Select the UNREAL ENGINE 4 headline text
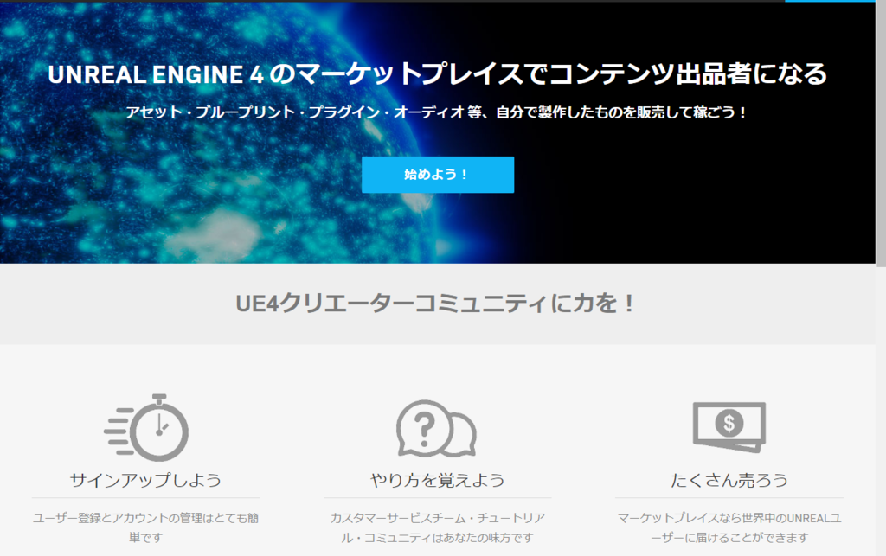Viewport: 886px width, 556px height. 437,74
